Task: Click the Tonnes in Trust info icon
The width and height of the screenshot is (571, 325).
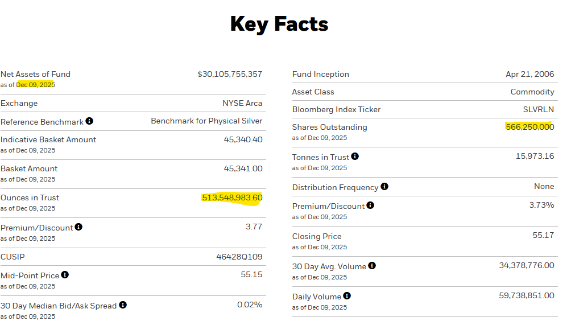Action: 355,157
